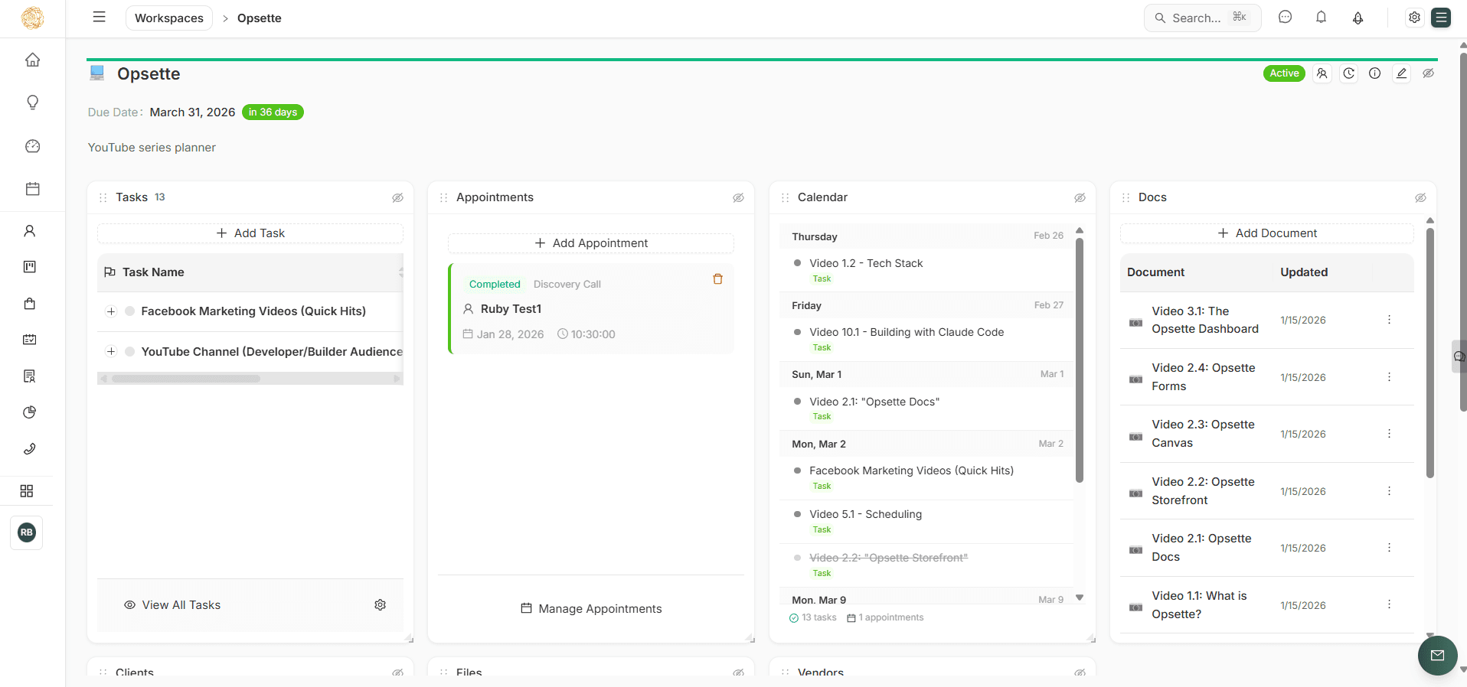Viewport: 1467px width, 687px height.
Task: Click the rocket icon in top bar
Action: point(1358,18)
